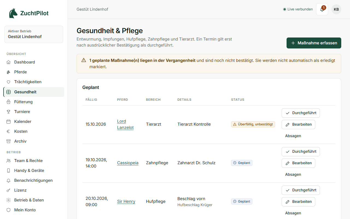Click the Hufbeschlag Krüger subtext
Image resolution: width=350 pixels, height=219 pixels.
(195, 205)
